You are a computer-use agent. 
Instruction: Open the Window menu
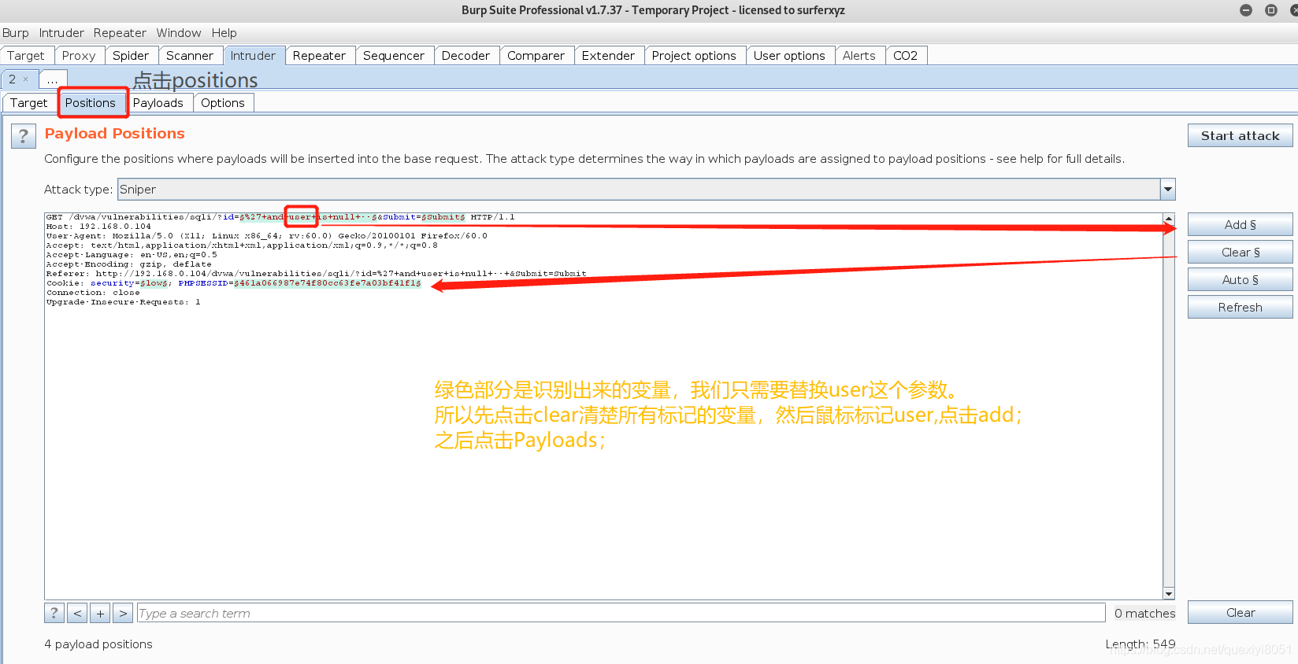[x=179, y=32]
